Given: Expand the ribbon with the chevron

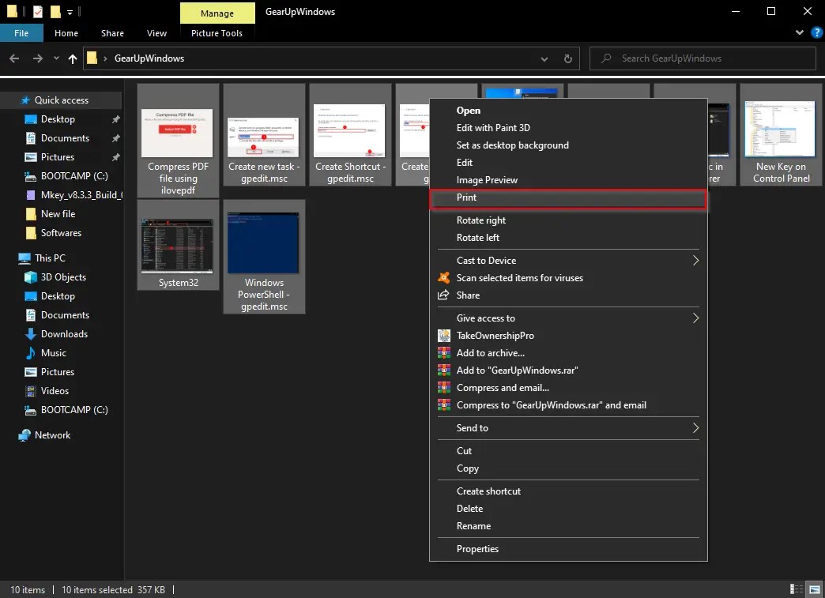Looking at the screenshot, I should pyautogui.click(x=799, y=33).
